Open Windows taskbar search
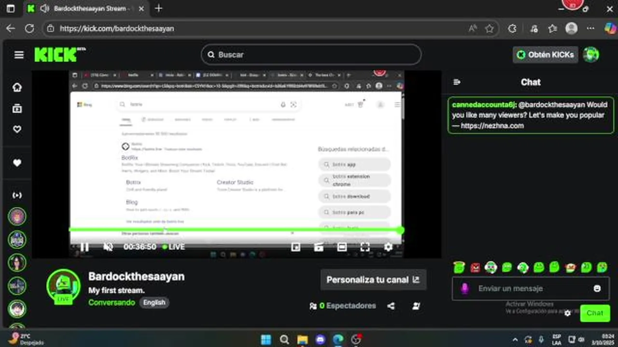The height and width of the screenshot is (347, 618). (x=284, y=339)
